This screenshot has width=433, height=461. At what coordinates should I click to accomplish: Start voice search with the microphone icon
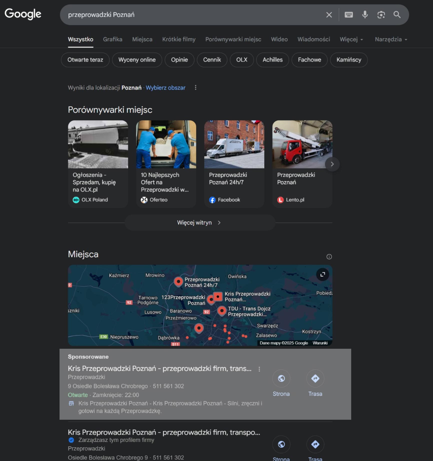pos(365,15)
